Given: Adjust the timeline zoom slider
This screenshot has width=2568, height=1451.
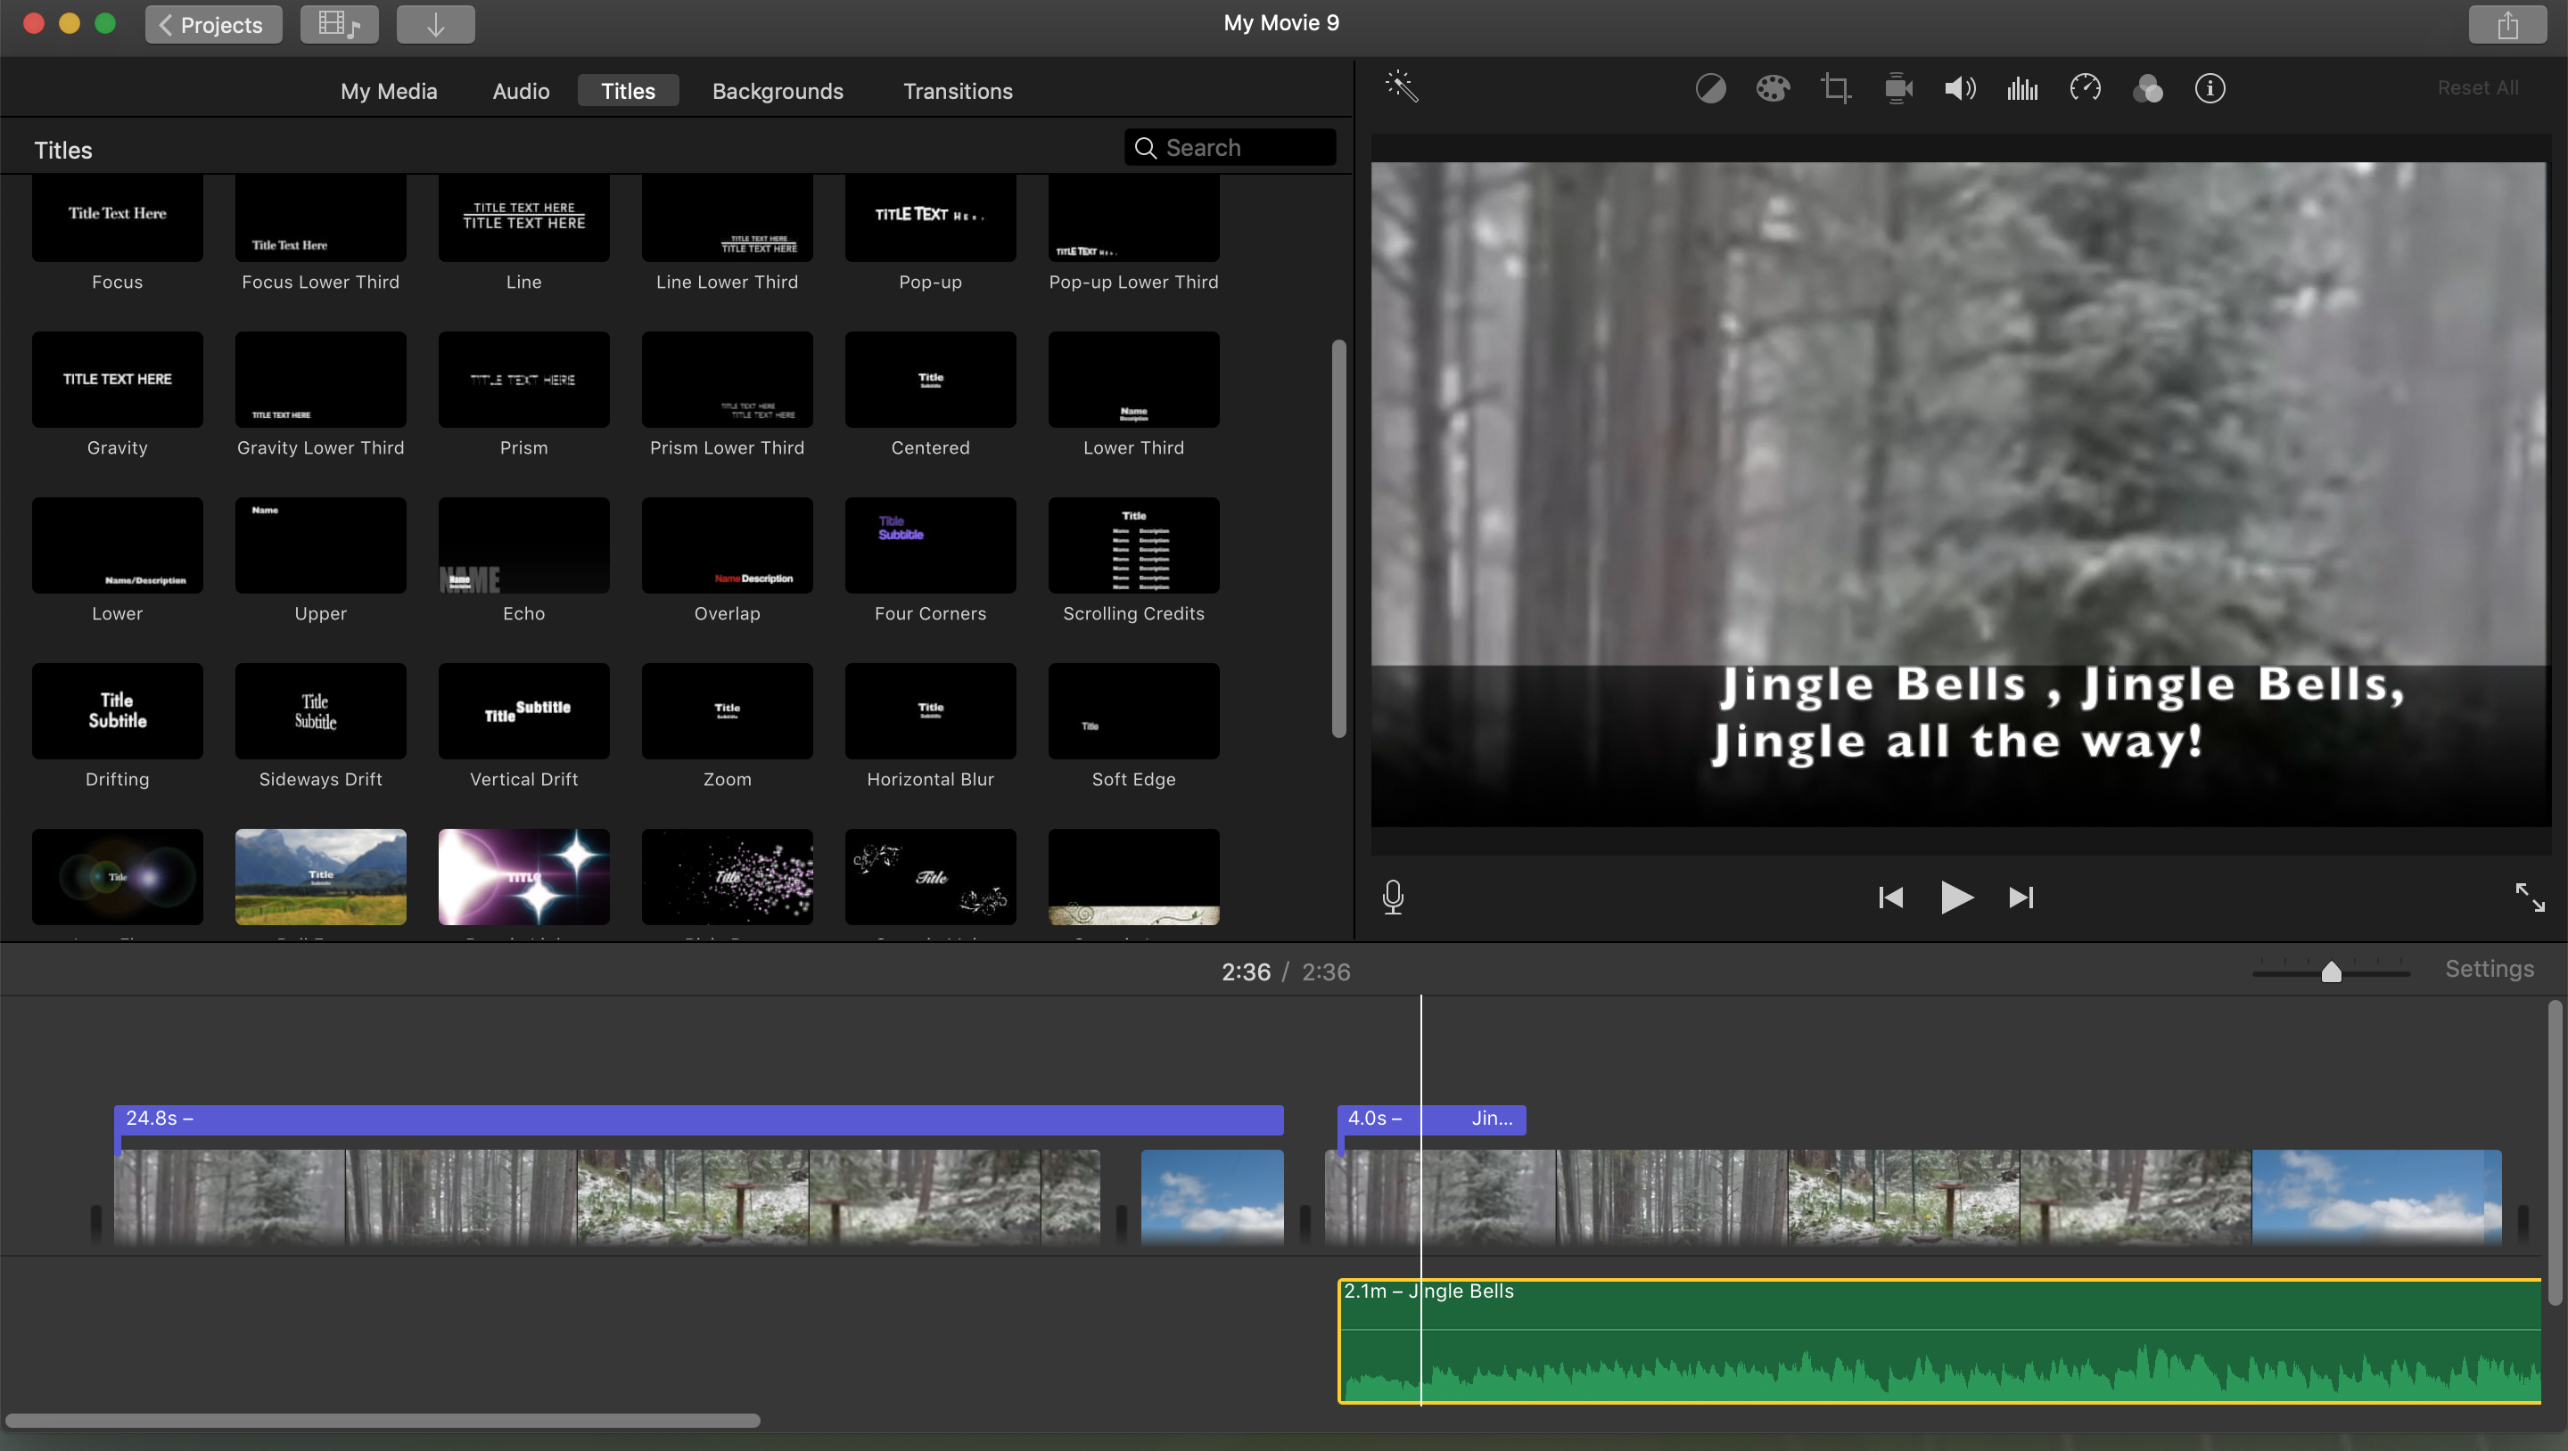Looking at the screenshot, I should coord(2331,971).
